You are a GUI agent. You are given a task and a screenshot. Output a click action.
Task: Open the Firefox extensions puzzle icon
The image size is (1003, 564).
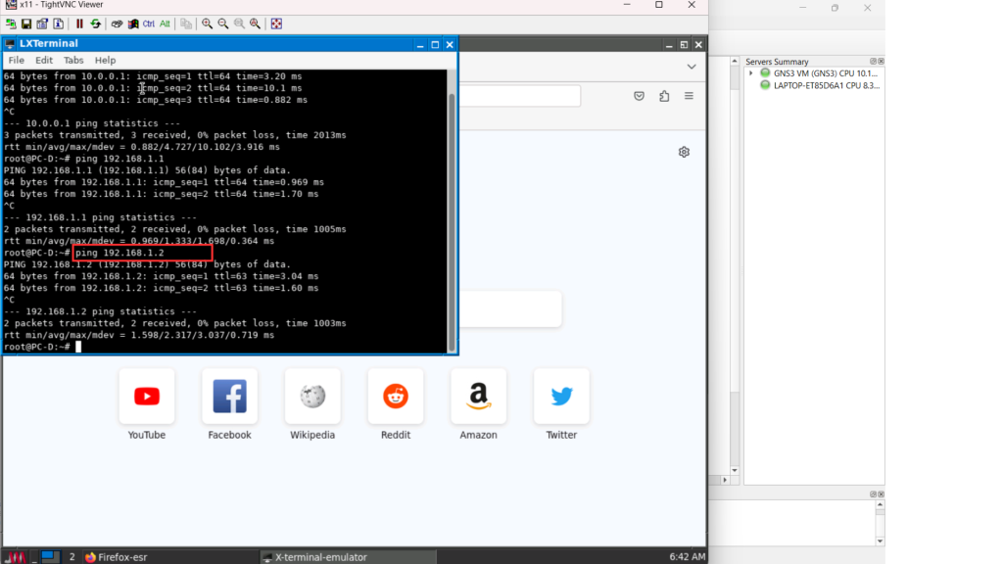(x=664, y=96)
